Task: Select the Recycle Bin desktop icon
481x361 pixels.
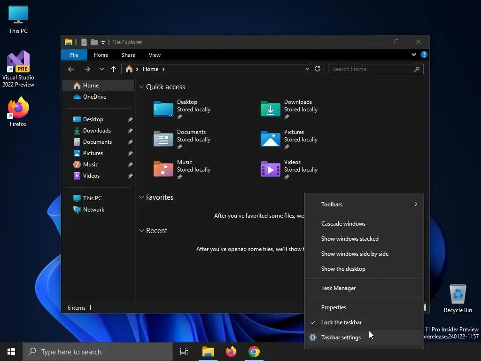Action: [x=458, y=298]
